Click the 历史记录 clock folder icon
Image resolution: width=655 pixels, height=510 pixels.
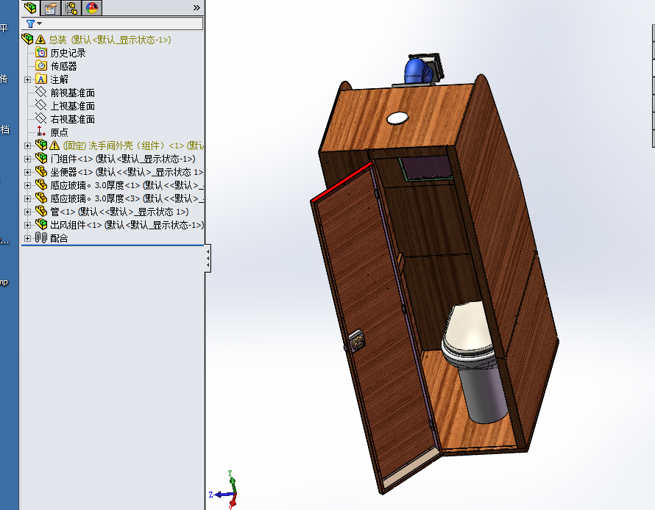click(x=41, y=52)
